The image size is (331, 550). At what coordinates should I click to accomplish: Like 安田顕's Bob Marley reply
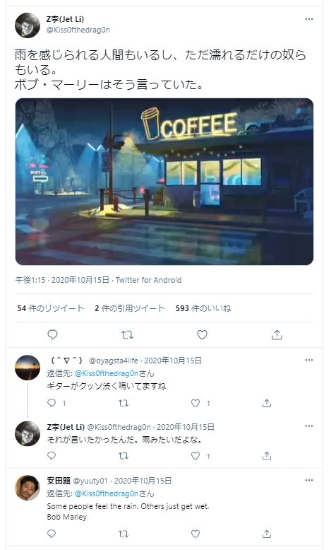pyautogui.click(x=195, y=534)
